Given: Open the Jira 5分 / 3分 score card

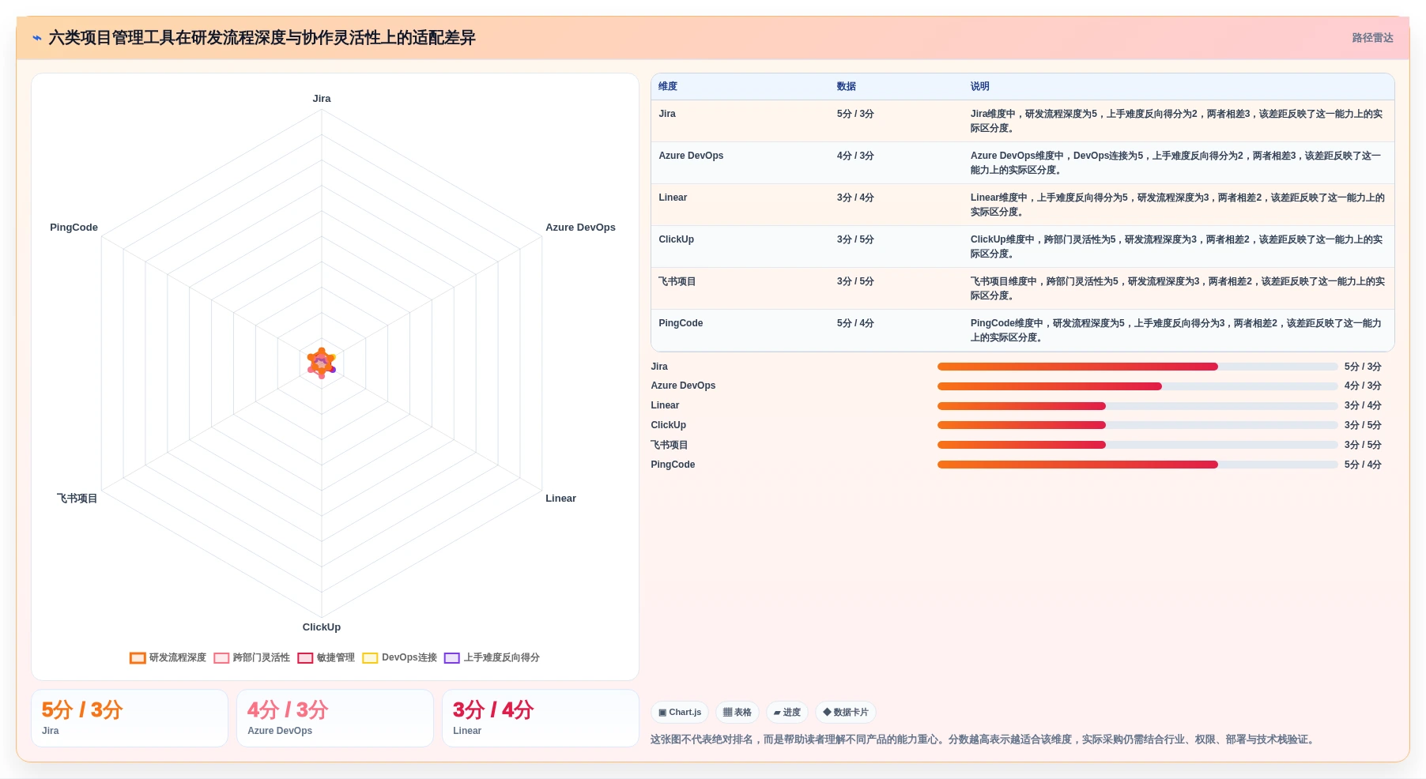Looking at the screenshot, I should tap(130, 718).
